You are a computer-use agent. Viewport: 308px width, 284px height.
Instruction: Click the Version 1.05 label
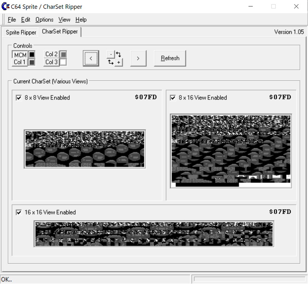[289, 32]
